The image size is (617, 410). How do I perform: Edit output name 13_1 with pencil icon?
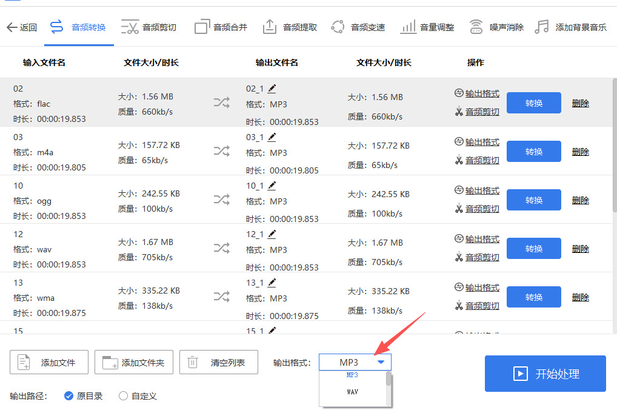pyautogui.click(x=272, y=283)
